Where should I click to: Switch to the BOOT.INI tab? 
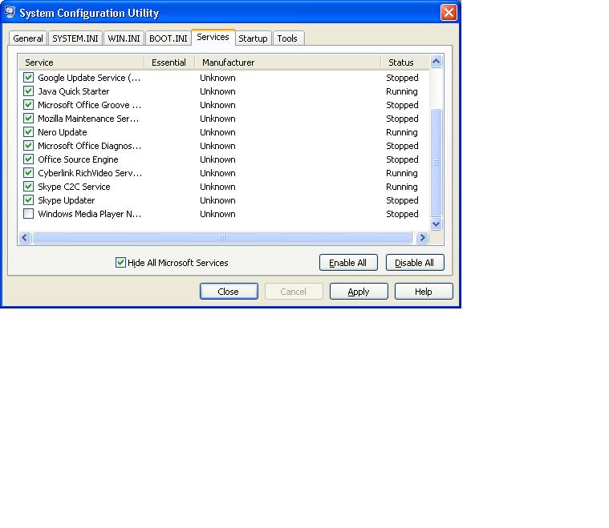click(x=168, y=38)
